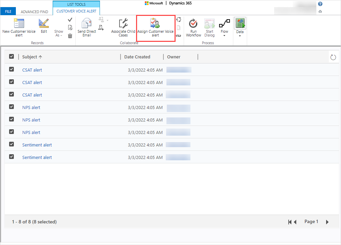
Task: Click the chain link email icon
Action: (179, 36)
